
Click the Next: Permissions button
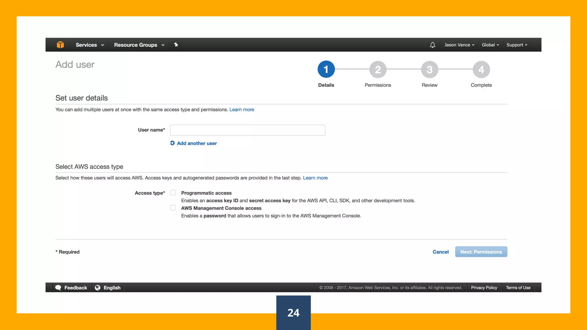pyautogui.click(x=481, y=252)
